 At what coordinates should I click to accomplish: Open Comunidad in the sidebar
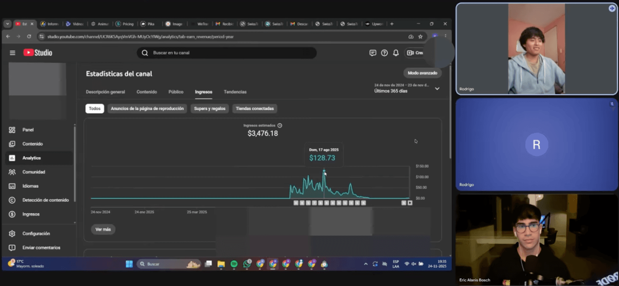[33, 172]
